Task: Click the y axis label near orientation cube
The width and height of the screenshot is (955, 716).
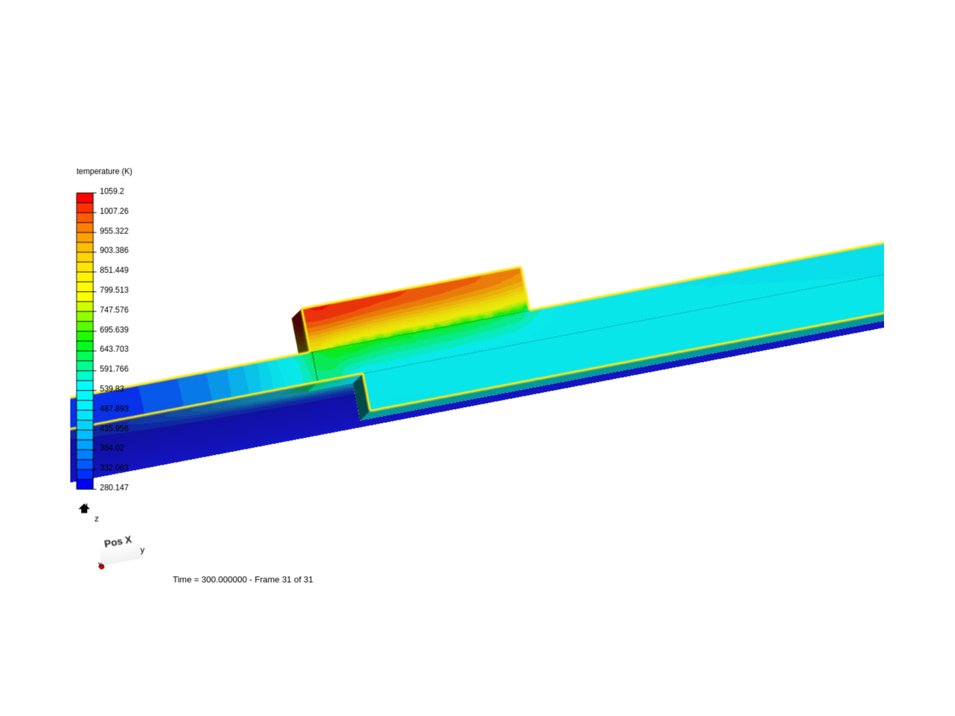Action: [x=142, y=550]
